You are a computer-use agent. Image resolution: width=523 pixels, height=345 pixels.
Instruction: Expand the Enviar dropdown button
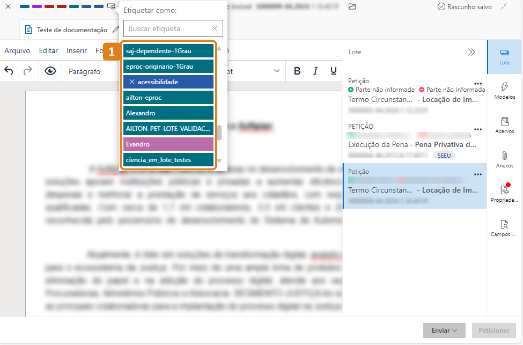[444, 331]
